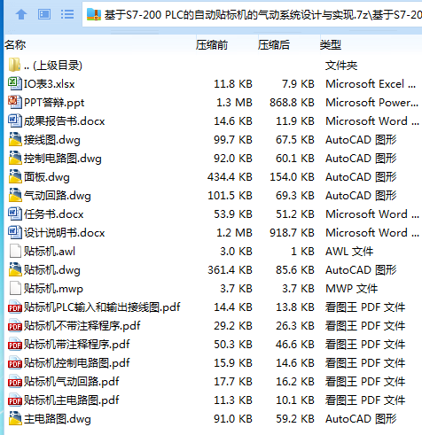Select file name 主电路图.dwg

pyautogui.click(x=58, y=419)
